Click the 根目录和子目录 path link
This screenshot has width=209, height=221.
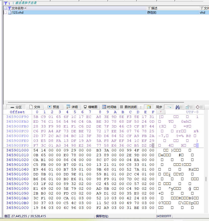click(x=26, y=3)
